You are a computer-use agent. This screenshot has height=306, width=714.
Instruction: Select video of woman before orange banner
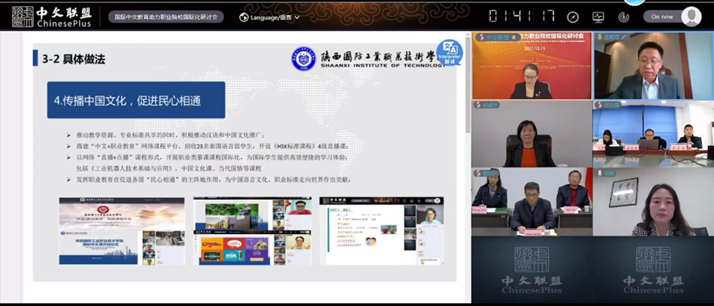[531, 67]
